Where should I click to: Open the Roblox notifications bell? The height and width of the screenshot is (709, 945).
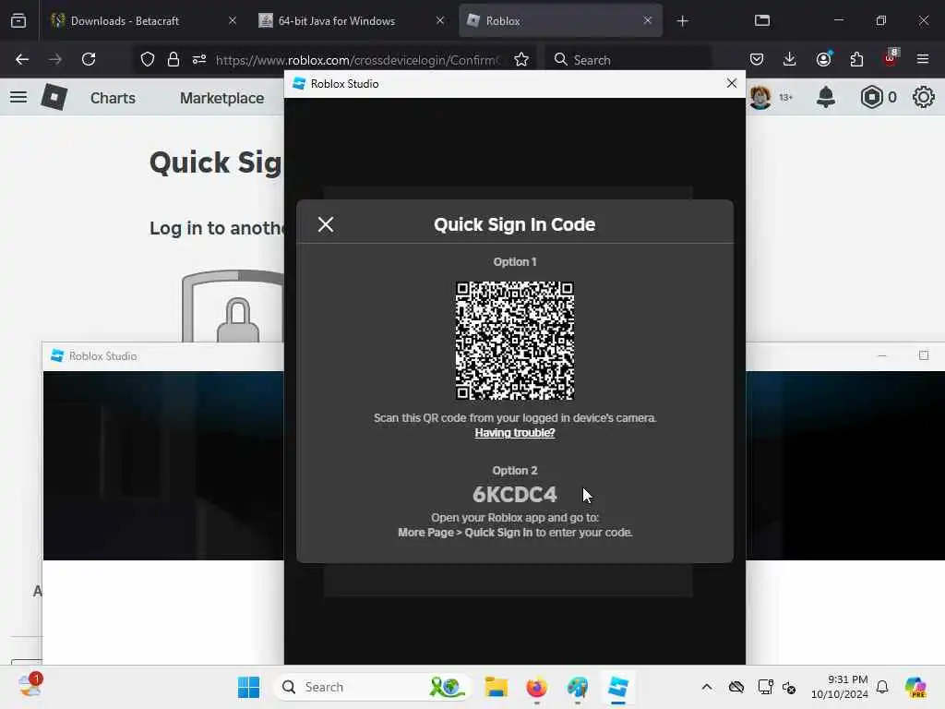pyautogui.click(x=826, y=97)
